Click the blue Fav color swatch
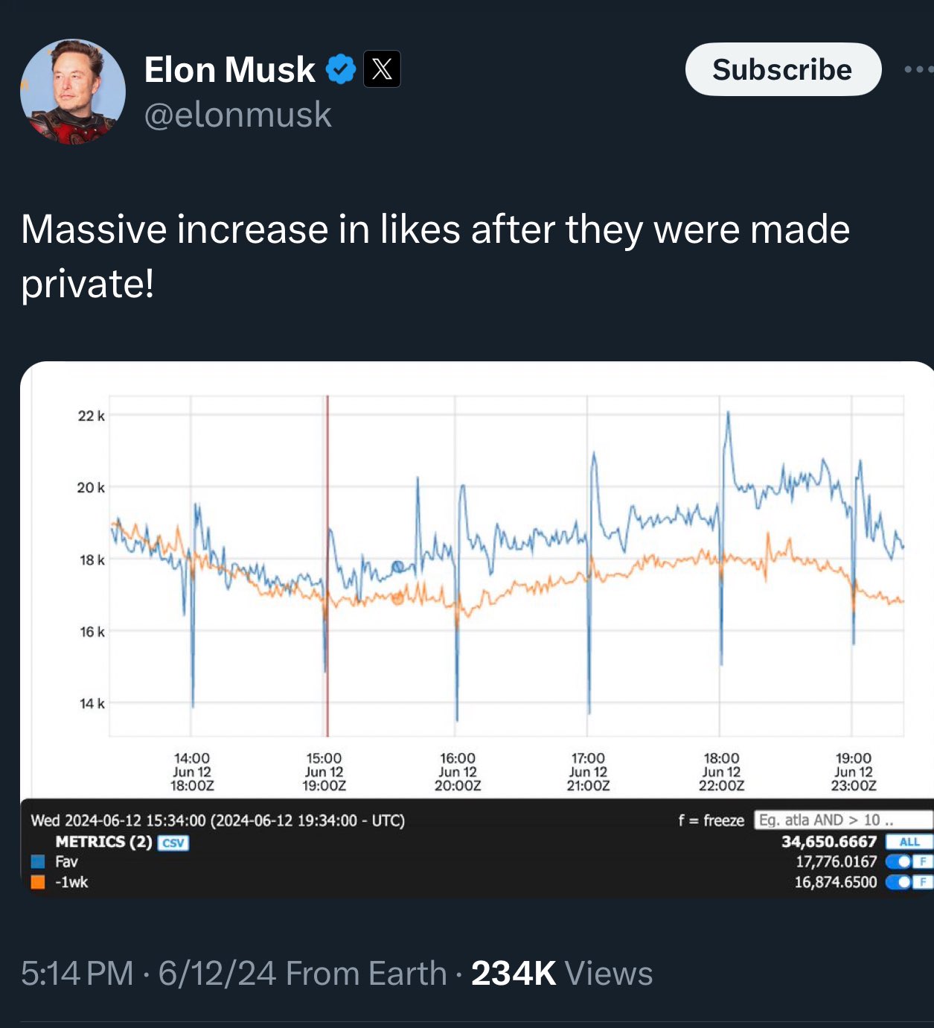Image resolution: width=934 pixels, height=1028 pixels. click(x=38, y=862)
